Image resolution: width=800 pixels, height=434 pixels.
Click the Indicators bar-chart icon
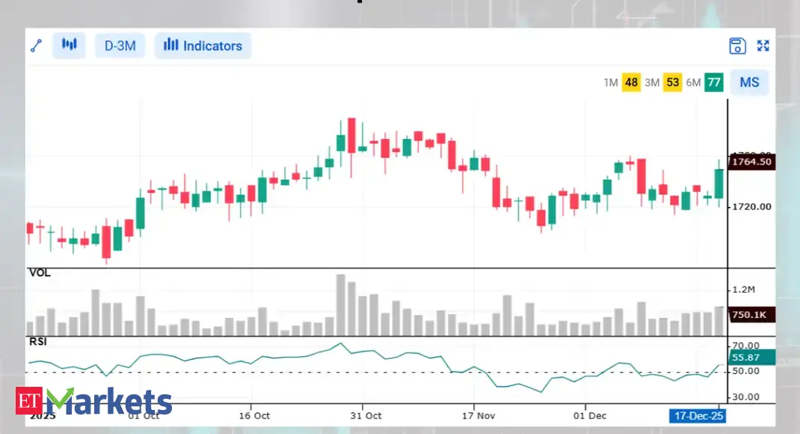171,46
